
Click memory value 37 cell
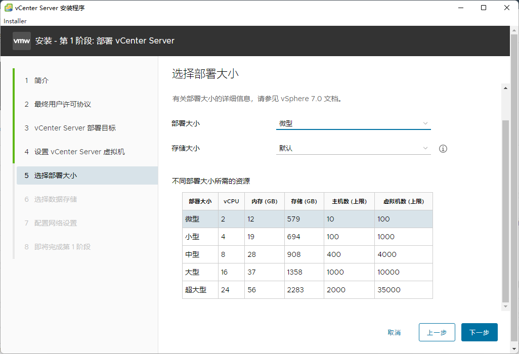point(265,272)
